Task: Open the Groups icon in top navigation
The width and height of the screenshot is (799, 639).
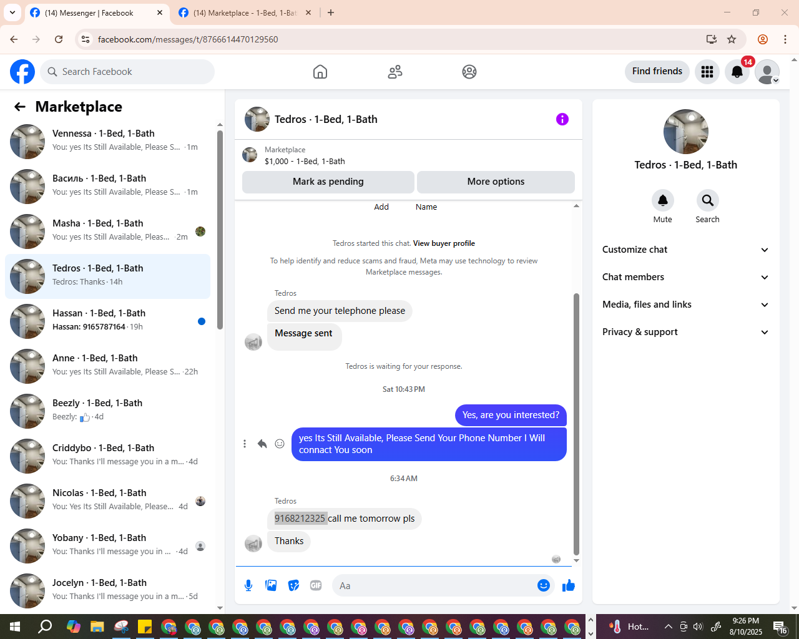Action: [x=469, y=72]
